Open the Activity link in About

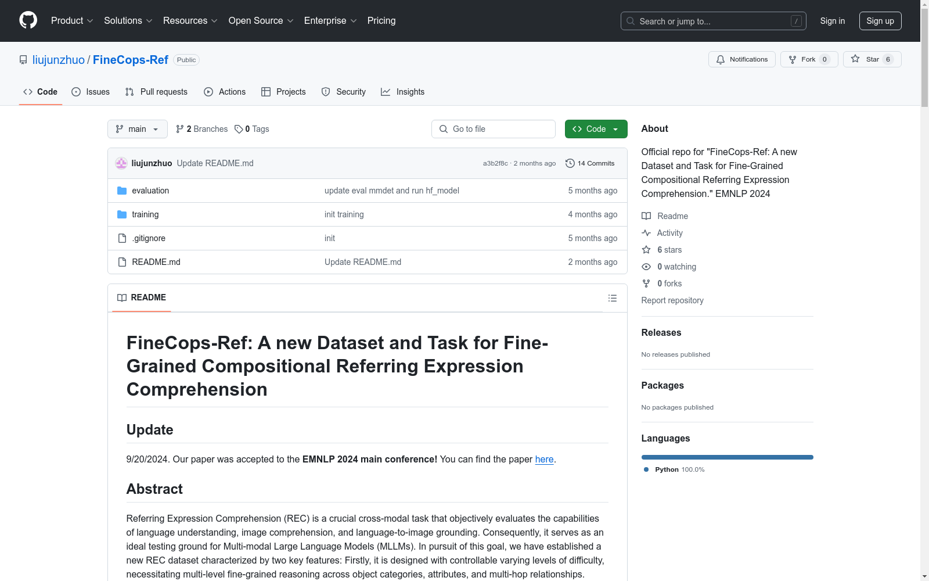tap(662, 233)
